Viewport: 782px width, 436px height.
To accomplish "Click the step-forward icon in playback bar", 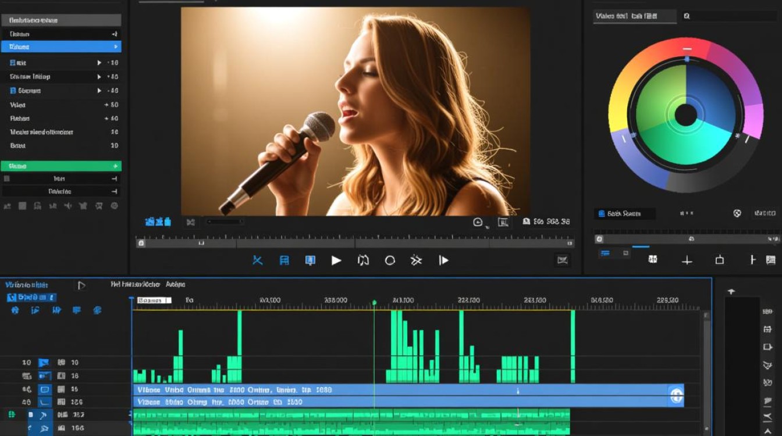I will pyautogui.click(x=443, y=260).
